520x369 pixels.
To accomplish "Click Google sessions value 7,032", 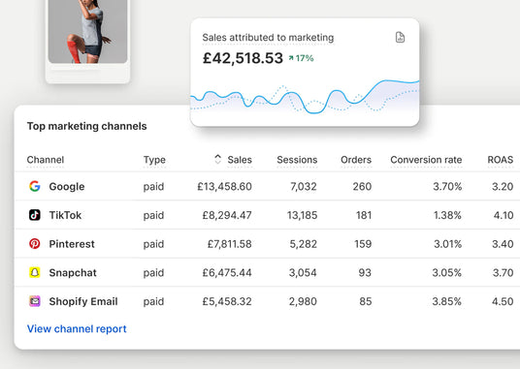I will click(x=304, y=187).
